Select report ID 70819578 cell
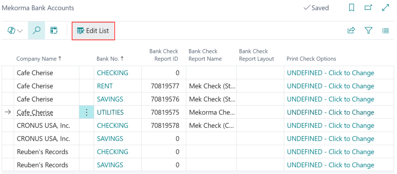 click(x=164, y=125)
